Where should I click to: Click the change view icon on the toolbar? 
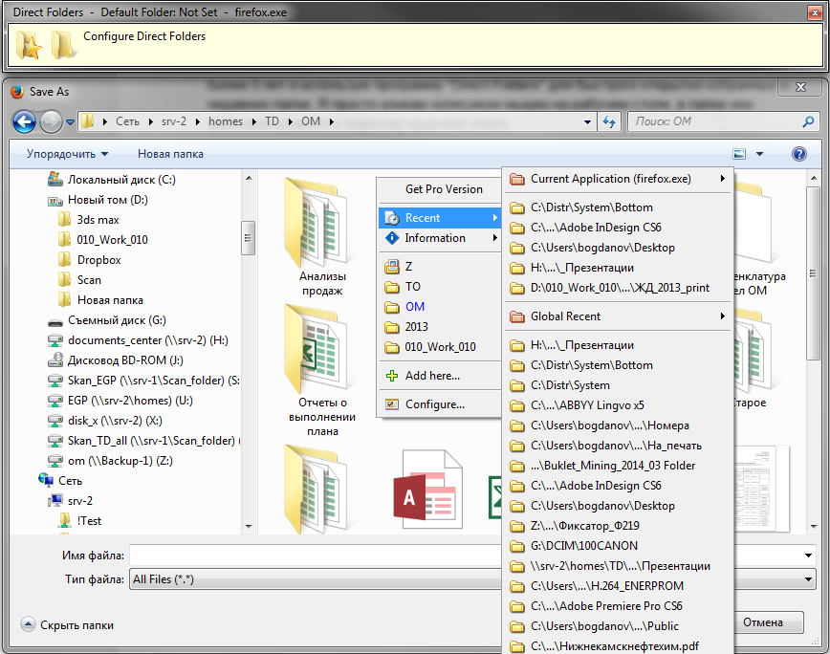coord(737,153)
